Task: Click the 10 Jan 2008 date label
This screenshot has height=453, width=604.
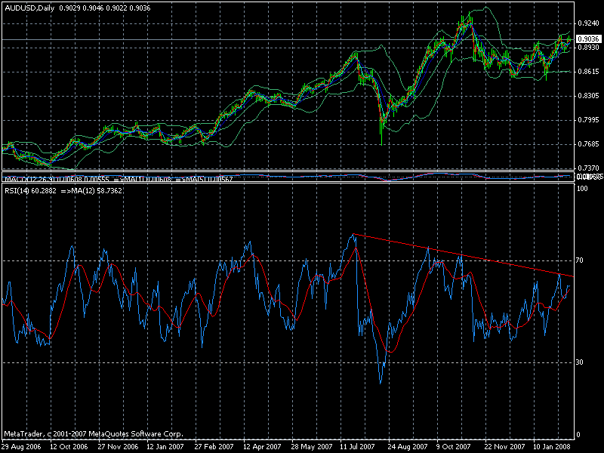Action: coord(552,447)
